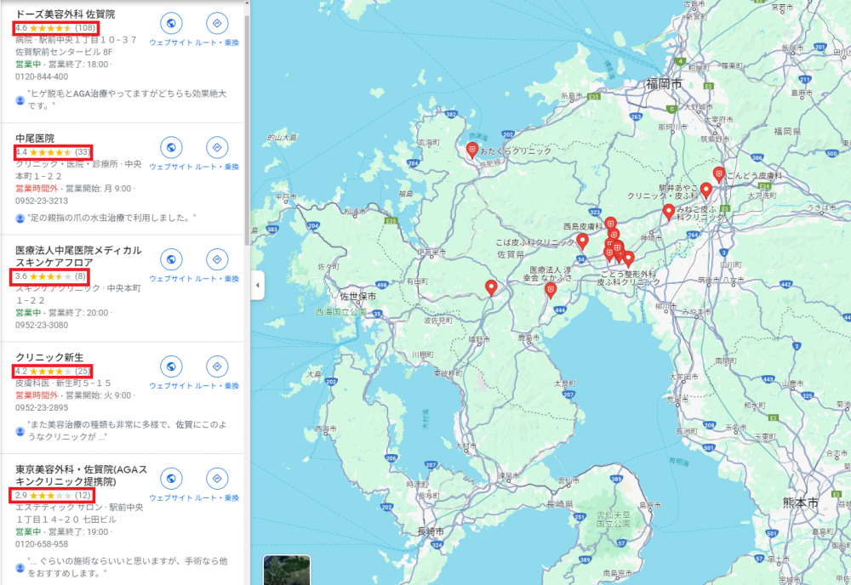
Task: Open website for ドーズ美容外科 佐賀院
Action: coord(171,23)
